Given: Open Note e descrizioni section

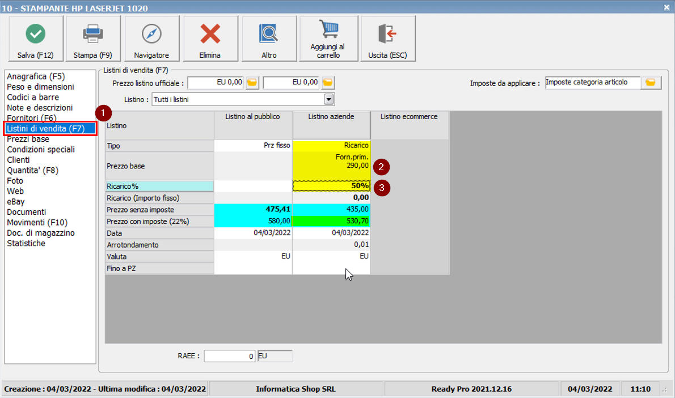Looking at the screenshot, I should (40, 108).
